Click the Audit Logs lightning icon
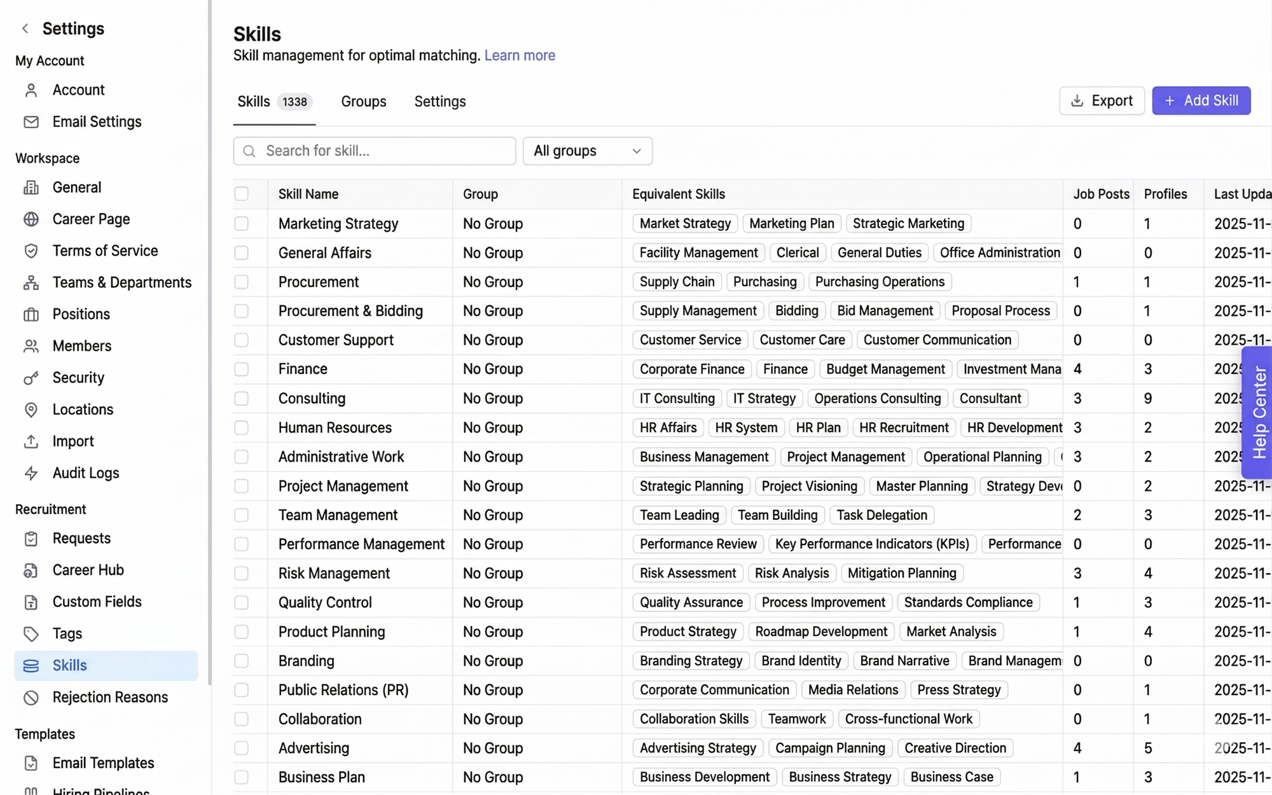Image resolution: width=1272 pixels, height=795 pixels. click(x=31, y=473)
